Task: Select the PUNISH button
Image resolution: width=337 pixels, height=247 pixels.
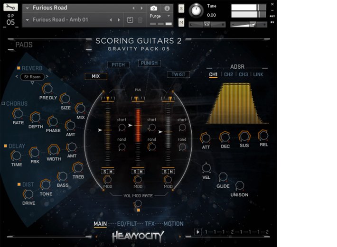Action: pos(149,63)
